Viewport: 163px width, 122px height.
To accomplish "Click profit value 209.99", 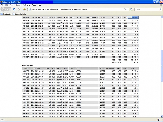I will point(136,88).
